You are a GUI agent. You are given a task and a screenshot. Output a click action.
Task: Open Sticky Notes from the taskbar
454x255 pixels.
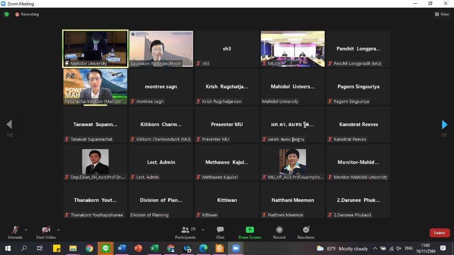(56, 248)
